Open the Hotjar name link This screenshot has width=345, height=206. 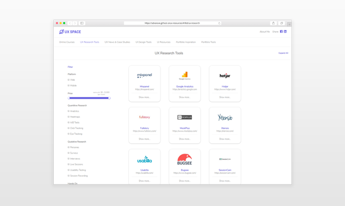[225, 87]
